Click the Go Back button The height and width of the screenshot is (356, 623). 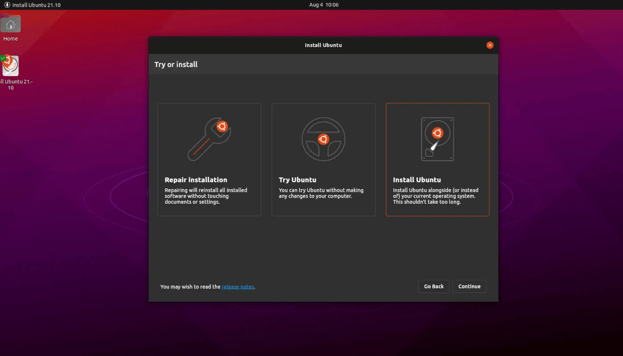click(x=434, y=287)
